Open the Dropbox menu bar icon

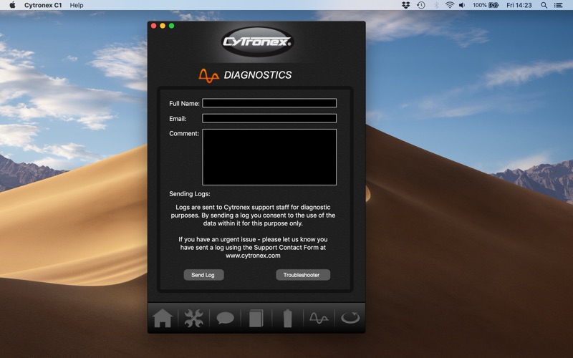coord(405,5)
